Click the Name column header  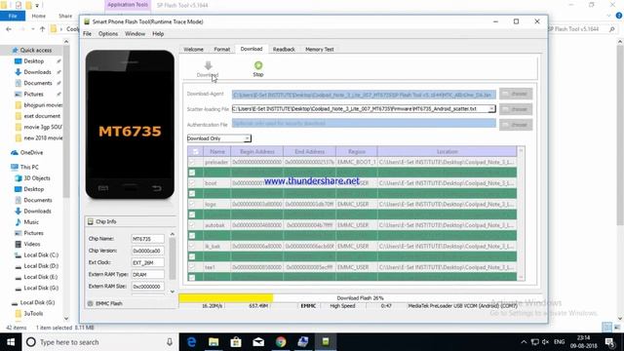point(216,152)
